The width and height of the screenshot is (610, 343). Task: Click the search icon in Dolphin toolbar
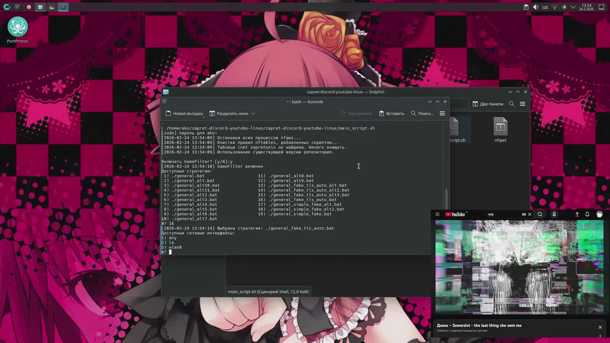tap(511, 104)
